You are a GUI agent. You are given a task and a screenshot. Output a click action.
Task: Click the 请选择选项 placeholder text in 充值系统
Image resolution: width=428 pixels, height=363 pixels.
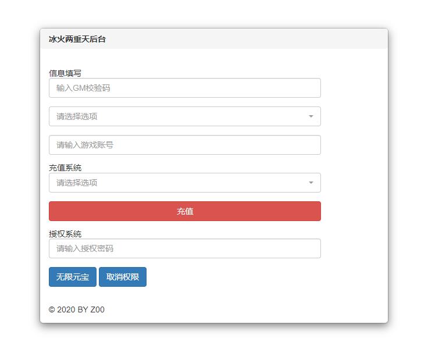click(x=77, y=183)
